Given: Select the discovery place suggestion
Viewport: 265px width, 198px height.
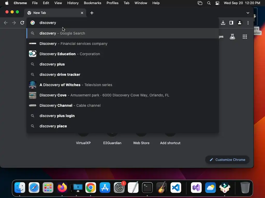Looking at the screenshot, I should [x=123, y=126].
